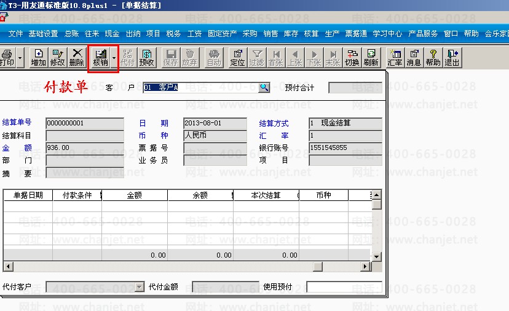Screen dimensions: 509x311
Task: Open the 生产 menu
Action: pyautogui.click(x=332, y=33)
